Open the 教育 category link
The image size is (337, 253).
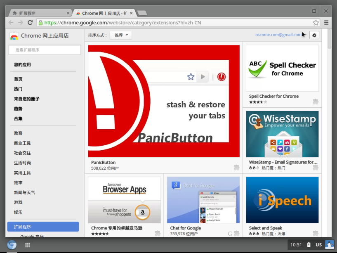[x=18, y=133]
